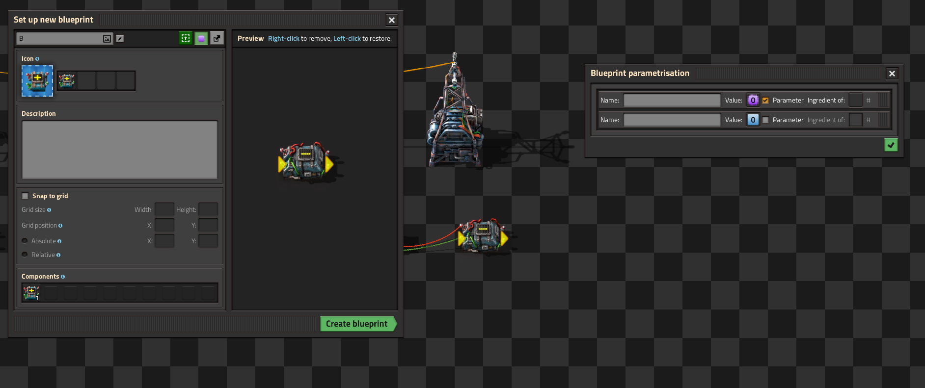Click the Grid position X field
The width and height of the screenshot is (925, 388).
[164, 225]
